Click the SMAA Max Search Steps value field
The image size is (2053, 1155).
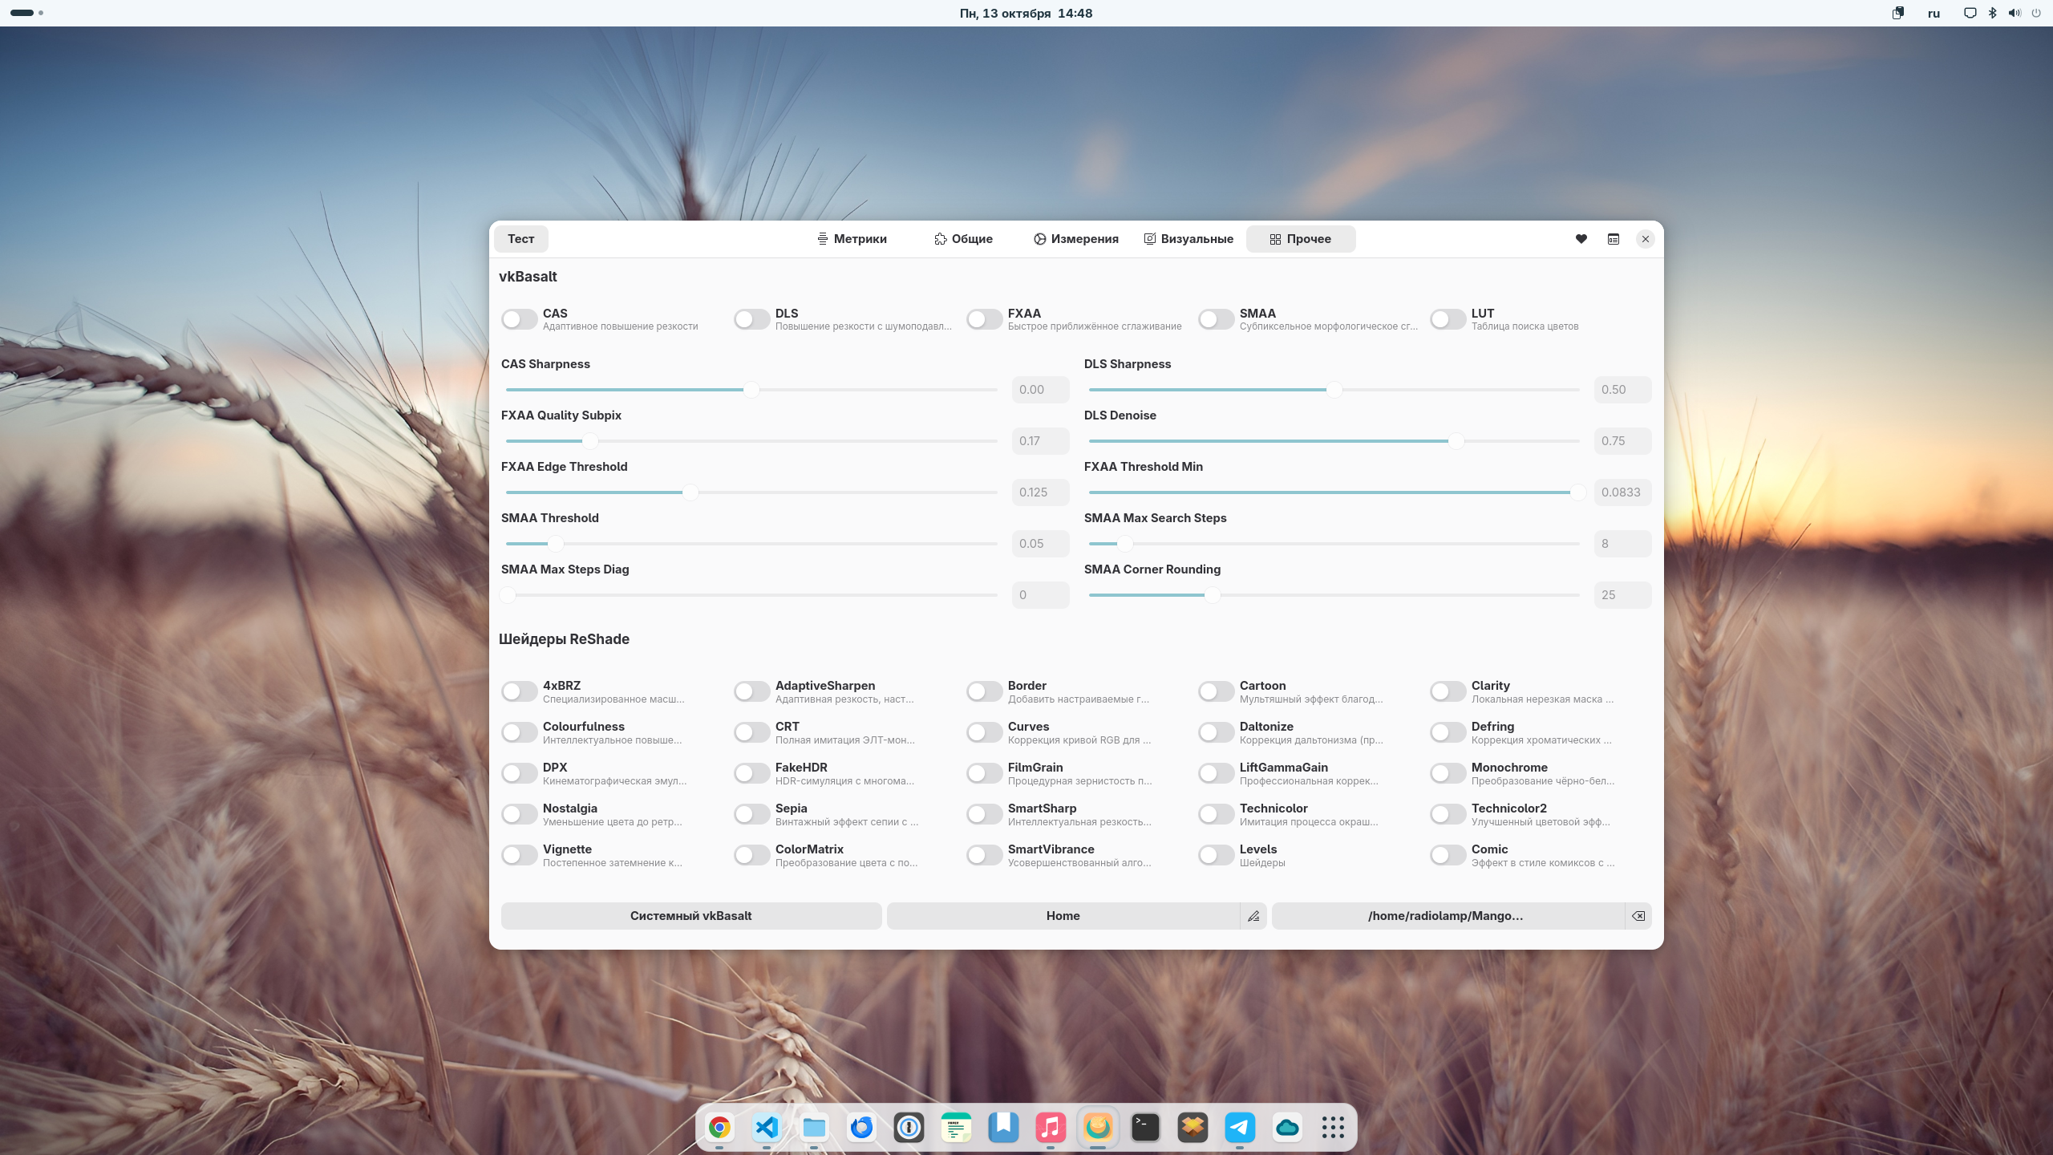[x=1622, y=544]
